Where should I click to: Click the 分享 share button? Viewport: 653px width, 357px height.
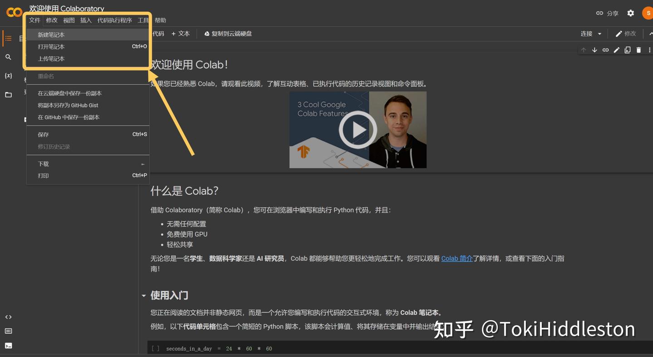click(607, 13)
